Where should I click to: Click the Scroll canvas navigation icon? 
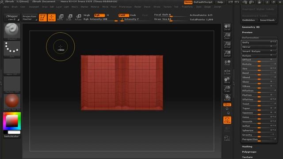point(227,27)
